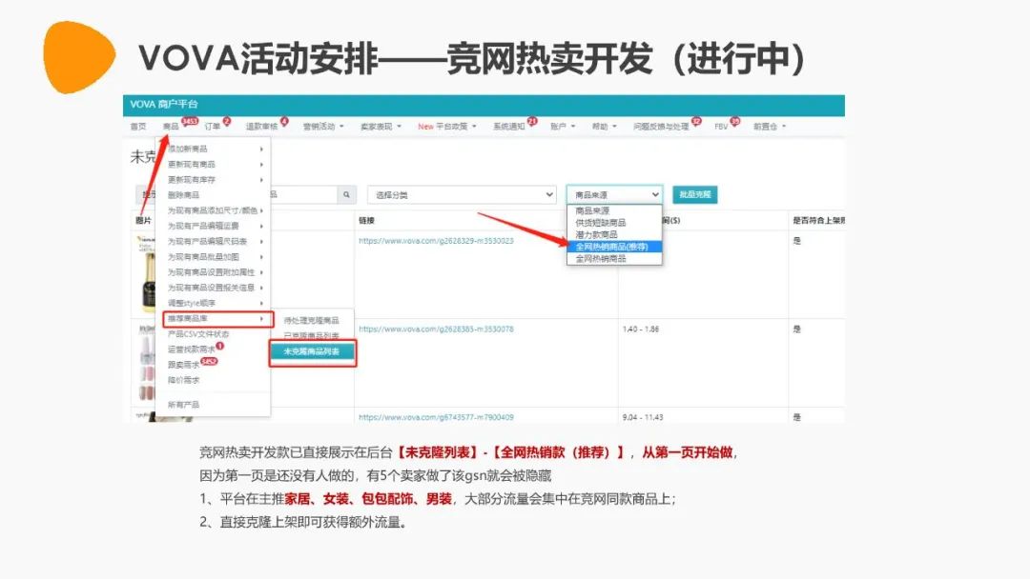Screen dimensions: 1030x579
Task: Open 问题反馈与处理 in the navbar
Action: [x=661, y=127]
